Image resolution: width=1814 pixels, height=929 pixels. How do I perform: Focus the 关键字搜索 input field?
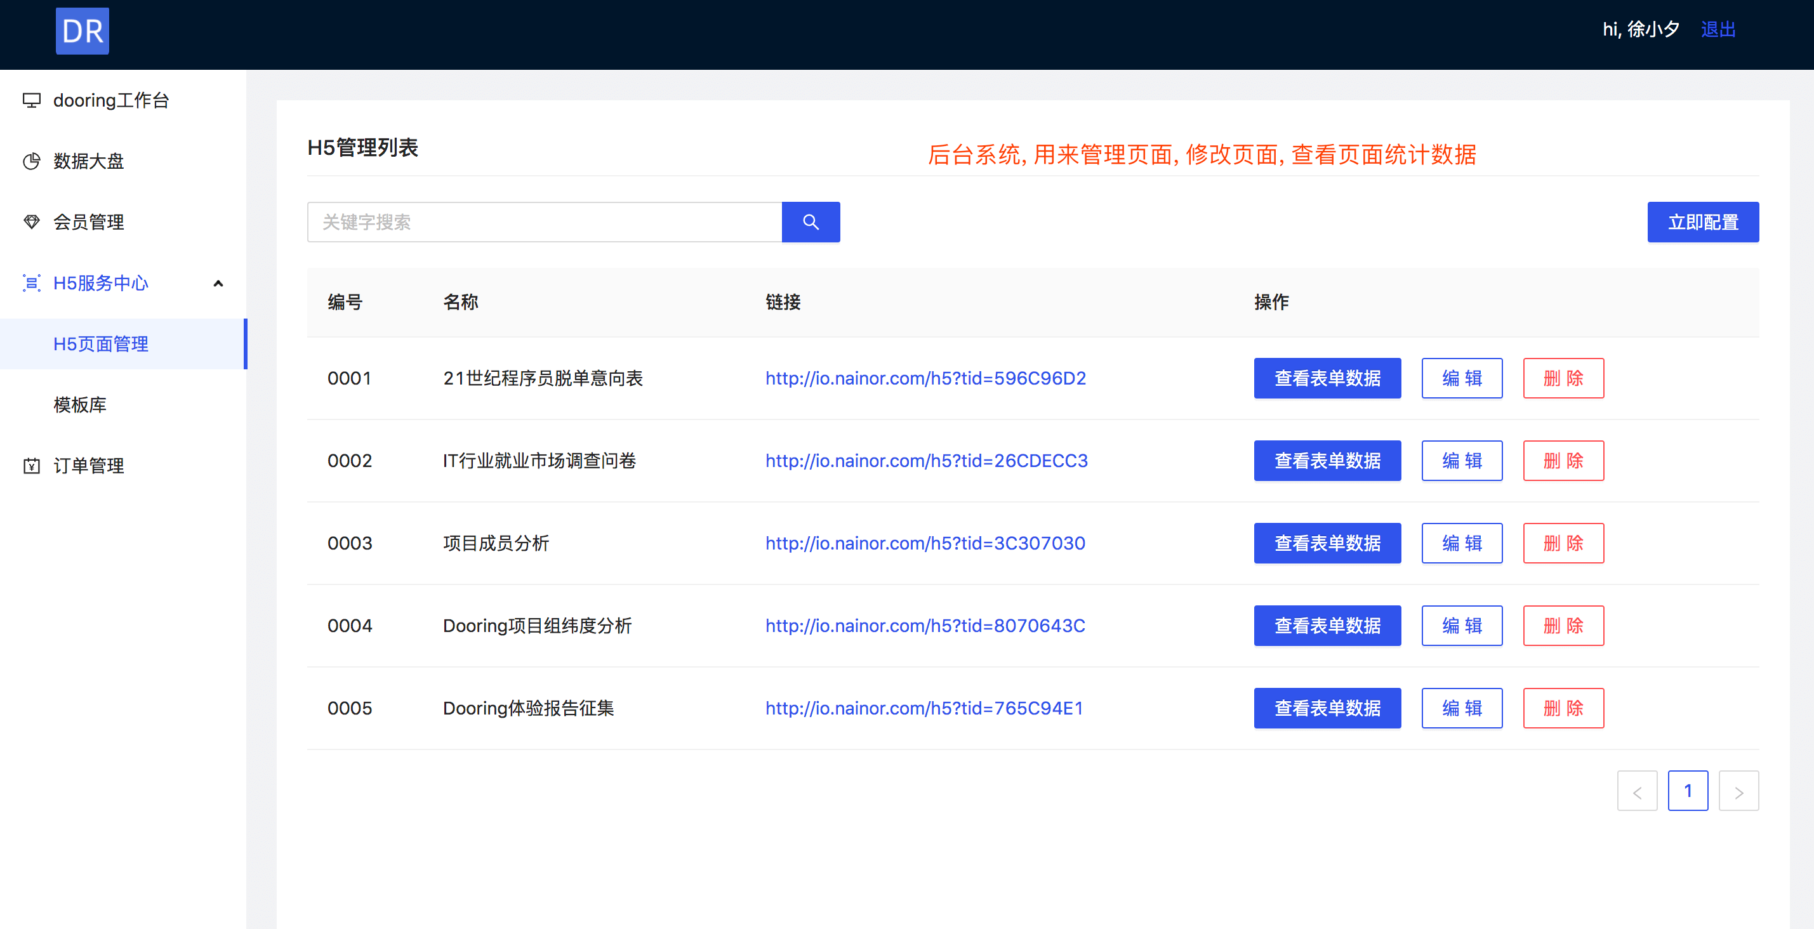pyautogui.click(x=544, y=222)
